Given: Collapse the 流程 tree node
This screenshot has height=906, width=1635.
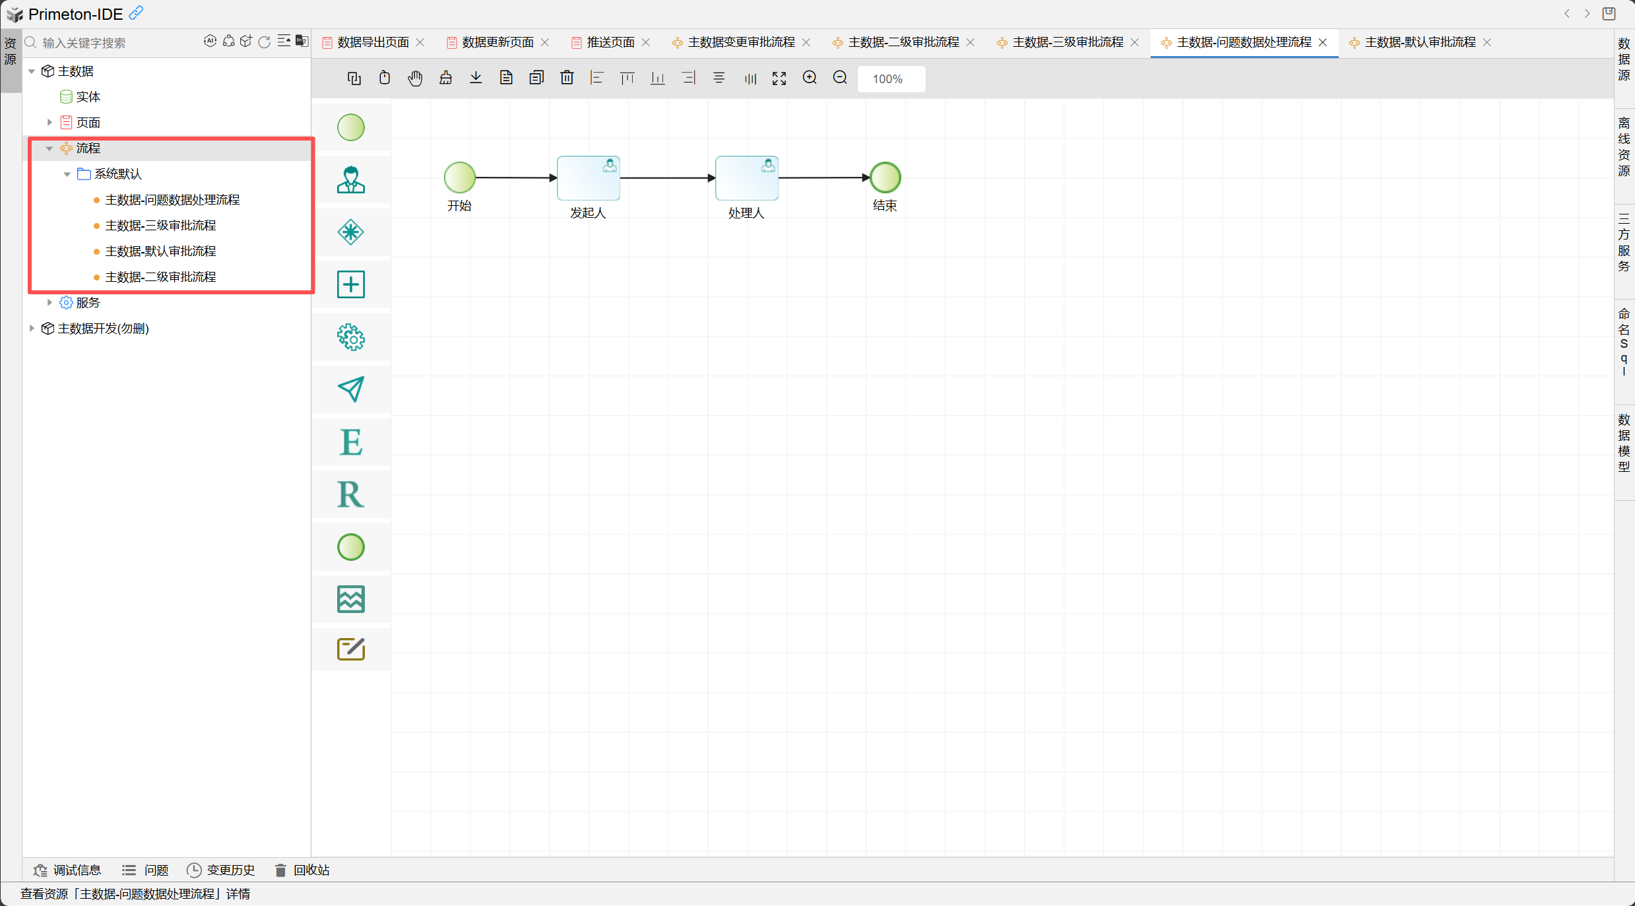Looking at the screenshot, I should (49, 148).
